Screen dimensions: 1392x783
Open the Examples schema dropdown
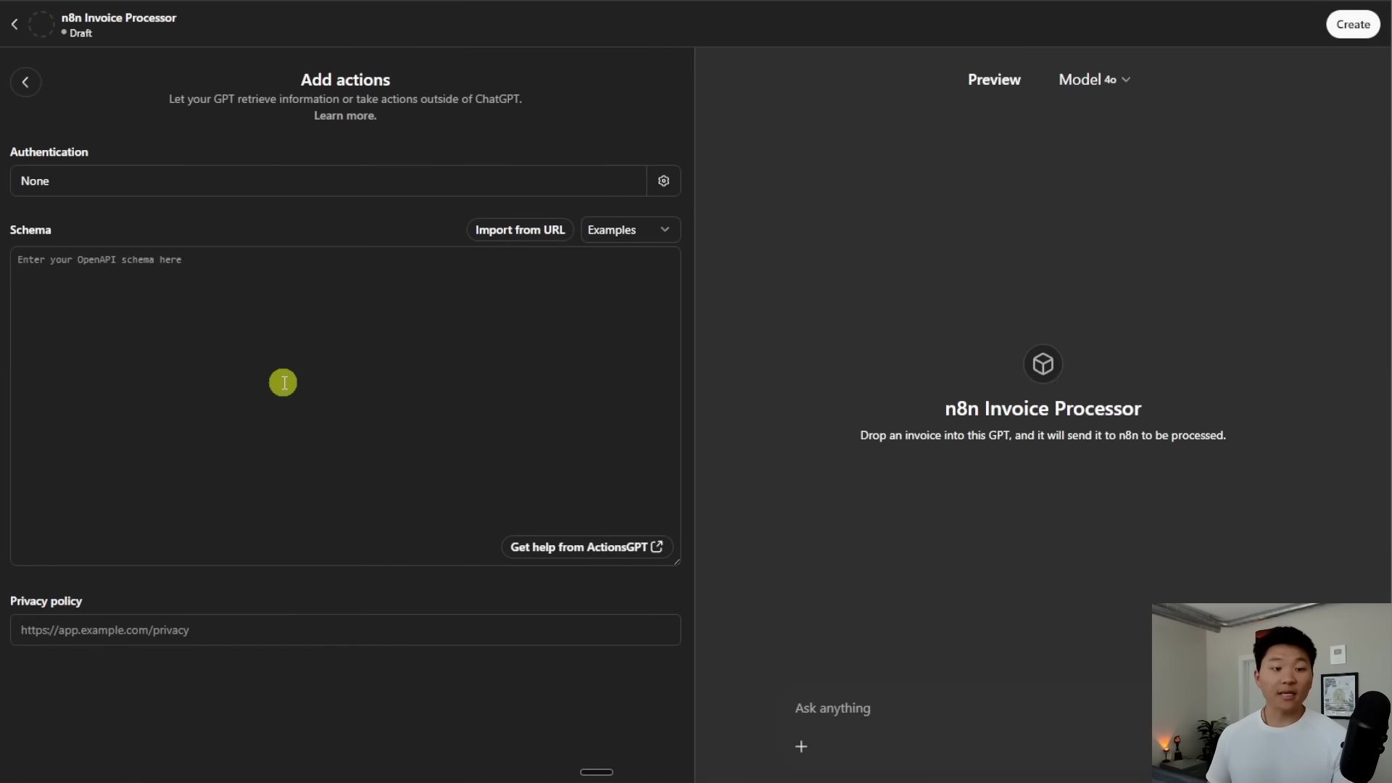coord(630,230)
